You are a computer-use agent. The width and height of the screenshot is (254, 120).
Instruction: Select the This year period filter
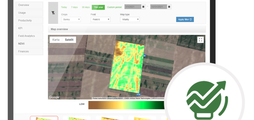tap(98, 7)
